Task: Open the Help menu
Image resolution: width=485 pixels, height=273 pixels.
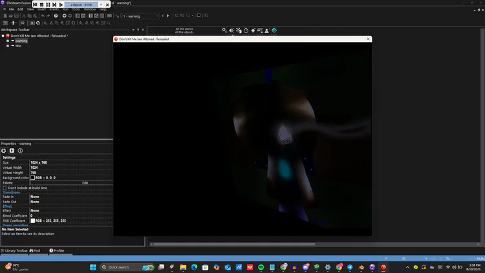Action: coord(103,9)
